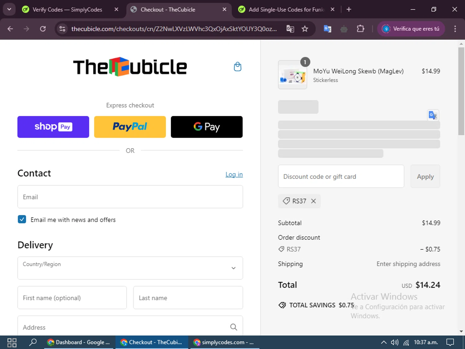Pay with Shop Pay button

coord(53,127)
